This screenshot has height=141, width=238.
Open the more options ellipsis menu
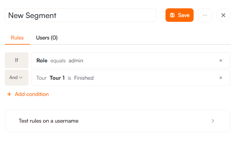pyautogui.click(x=205, y=15)
